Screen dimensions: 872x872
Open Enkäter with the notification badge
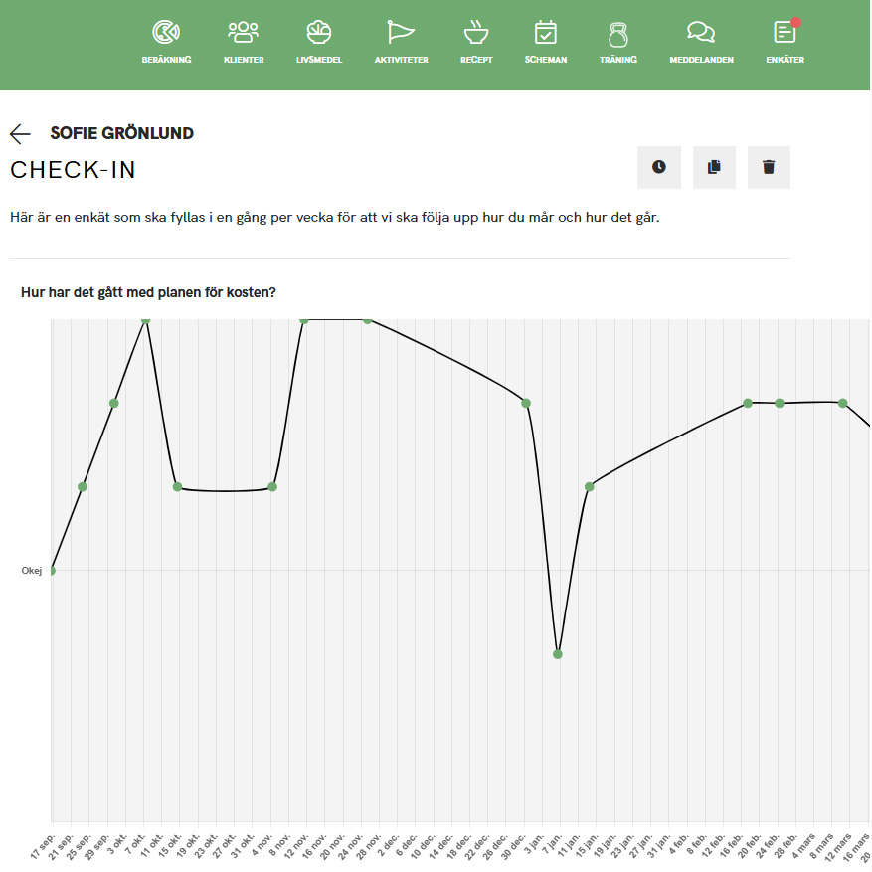tap(785, 42)
